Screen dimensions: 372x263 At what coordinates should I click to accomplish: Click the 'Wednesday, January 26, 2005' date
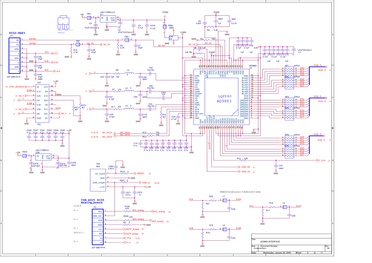click(277, 253)
